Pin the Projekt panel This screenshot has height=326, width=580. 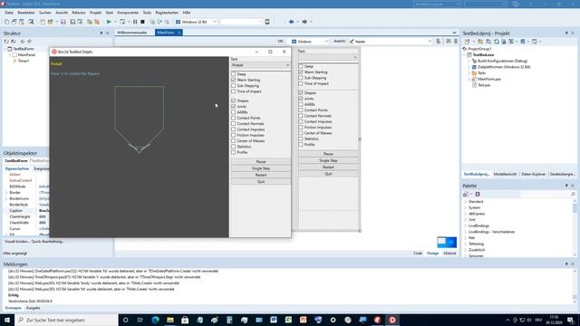point(566,33)
